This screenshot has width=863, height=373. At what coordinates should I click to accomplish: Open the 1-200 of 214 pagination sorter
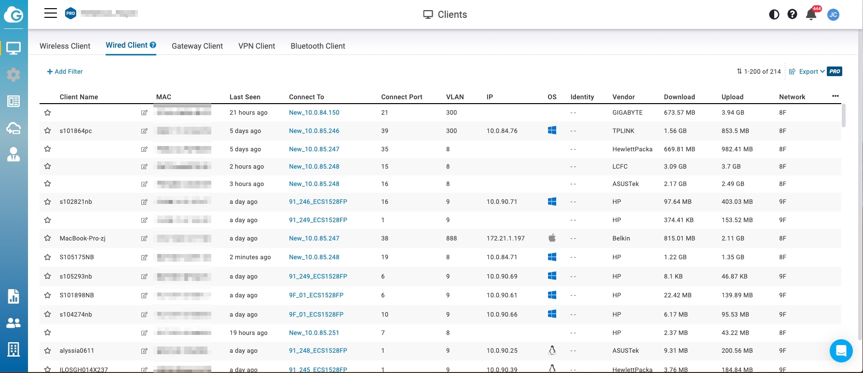pos(758,71)
